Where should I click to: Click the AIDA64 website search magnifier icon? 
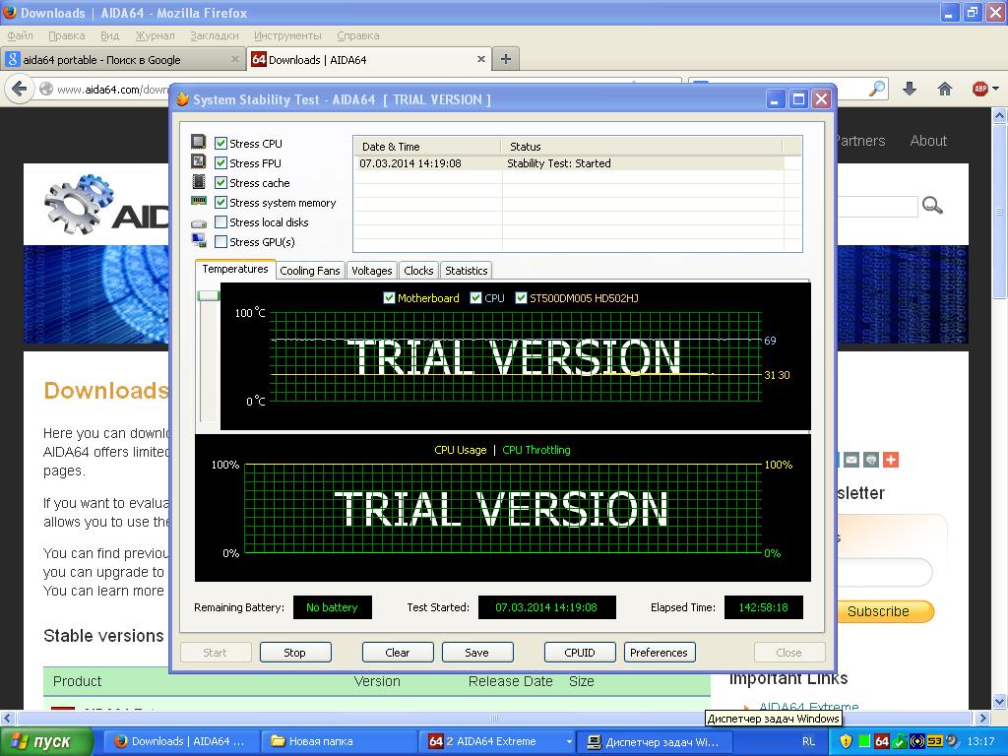(932, 206)
